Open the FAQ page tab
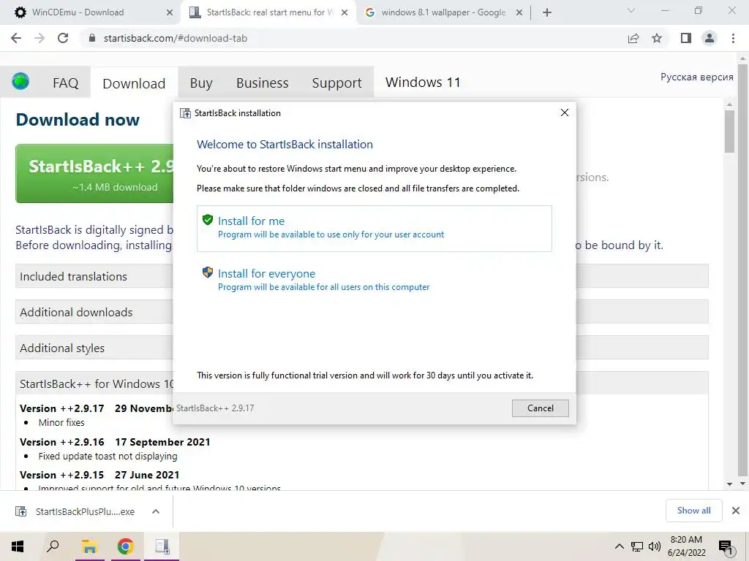 [x=65, y=83]
